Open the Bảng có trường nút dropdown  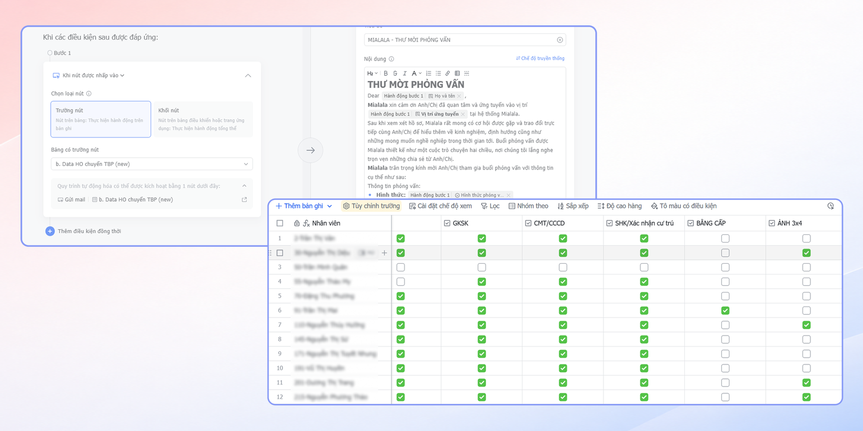pos(152,164)
